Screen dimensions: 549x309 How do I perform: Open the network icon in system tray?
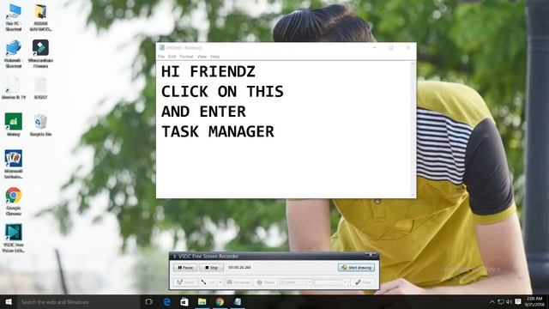click(501, 301)
